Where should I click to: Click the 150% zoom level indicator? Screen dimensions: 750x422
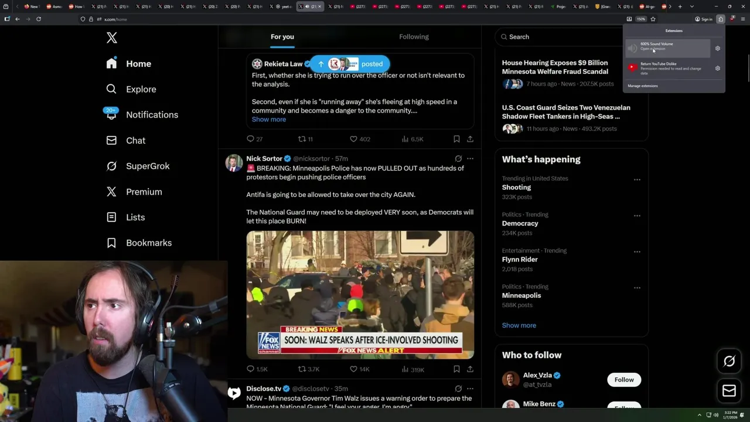(641, 19)
